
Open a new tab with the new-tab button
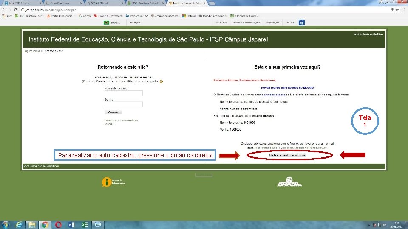coord(212,3)
